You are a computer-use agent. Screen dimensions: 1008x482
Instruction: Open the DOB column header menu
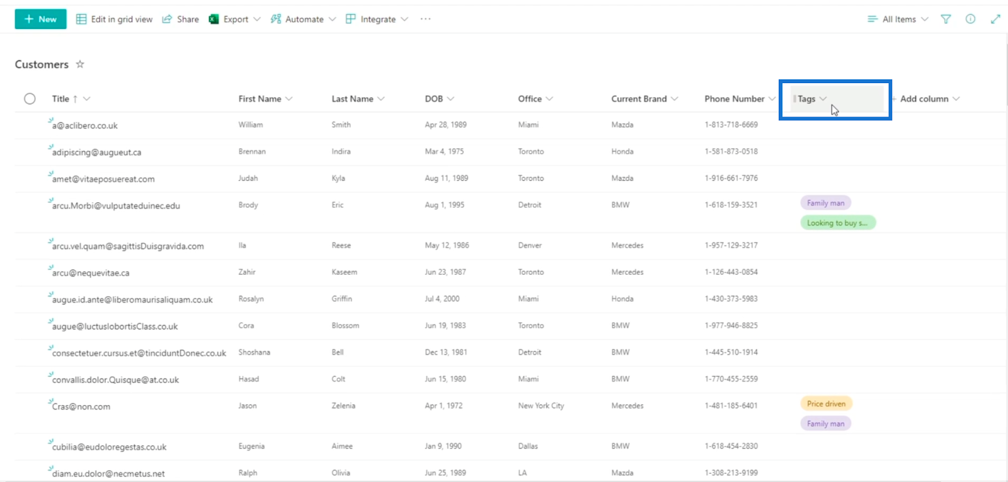(439, 99)
